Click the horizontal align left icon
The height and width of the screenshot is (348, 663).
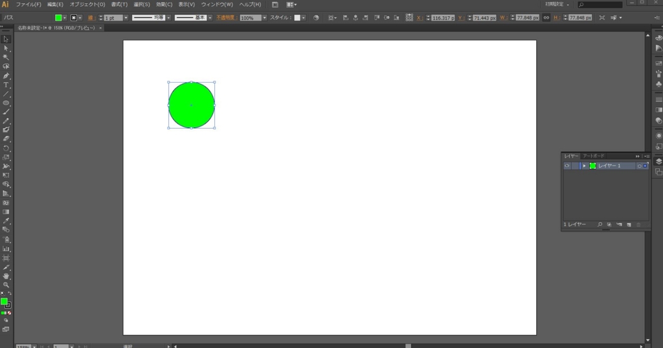pos(346,17)
